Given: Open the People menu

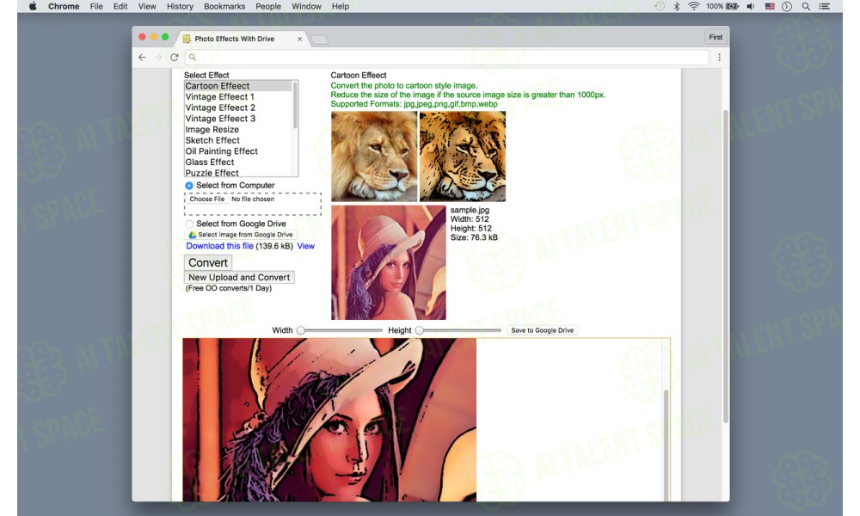Looking at the screenshot, I should coord(268,7).
